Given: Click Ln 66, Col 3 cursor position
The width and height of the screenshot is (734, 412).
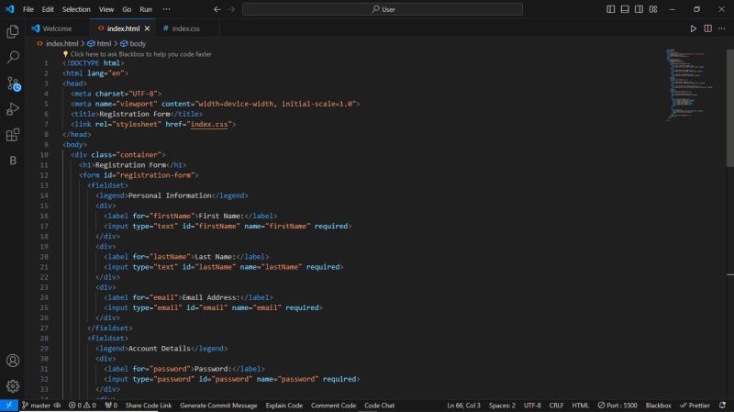Looking at the screenshot, I should point(463,406).
